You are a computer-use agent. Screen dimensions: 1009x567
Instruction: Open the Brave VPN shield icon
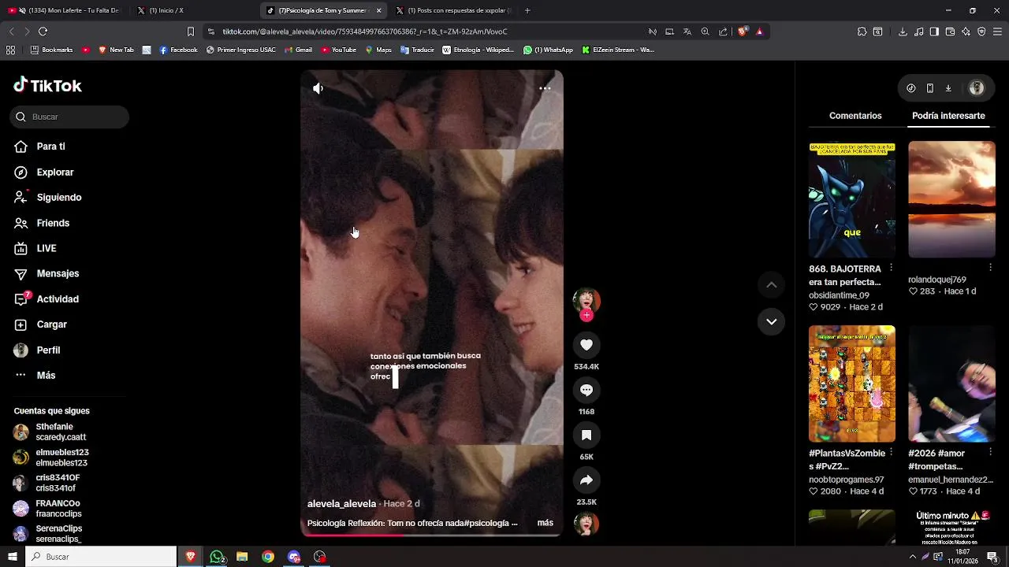click(981, 31)
